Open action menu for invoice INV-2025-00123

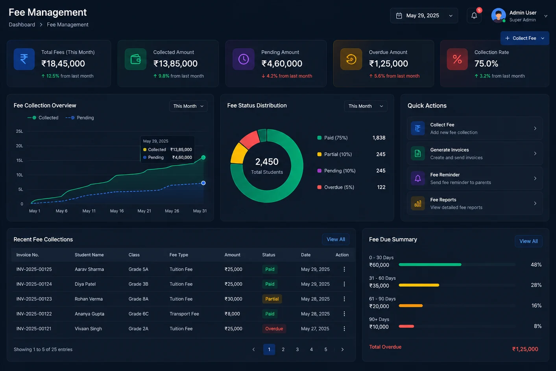344,299
